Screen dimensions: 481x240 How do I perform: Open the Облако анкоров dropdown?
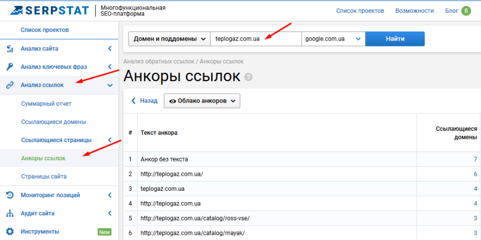[x=202, y=100]
